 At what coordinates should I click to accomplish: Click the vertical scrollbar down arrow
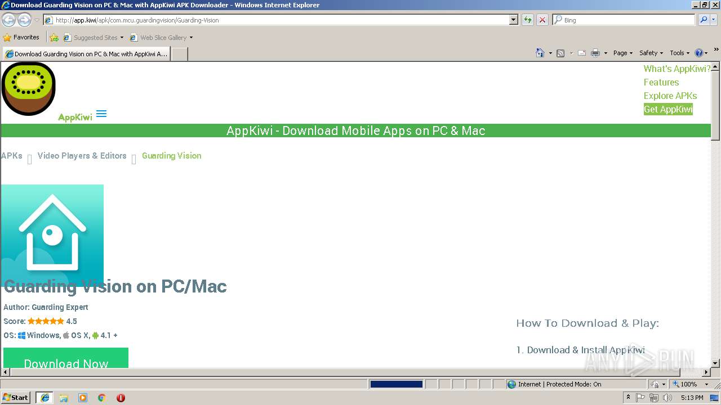tap(715, 363)
